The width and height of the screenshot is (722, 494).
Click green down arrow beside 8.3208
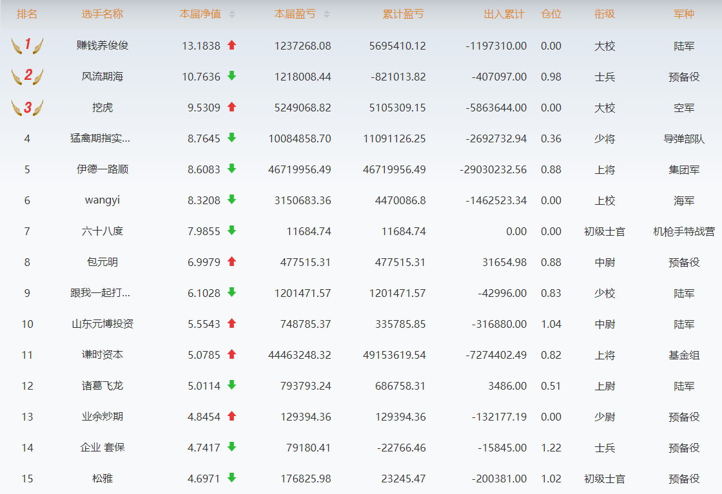click(231, 199)
